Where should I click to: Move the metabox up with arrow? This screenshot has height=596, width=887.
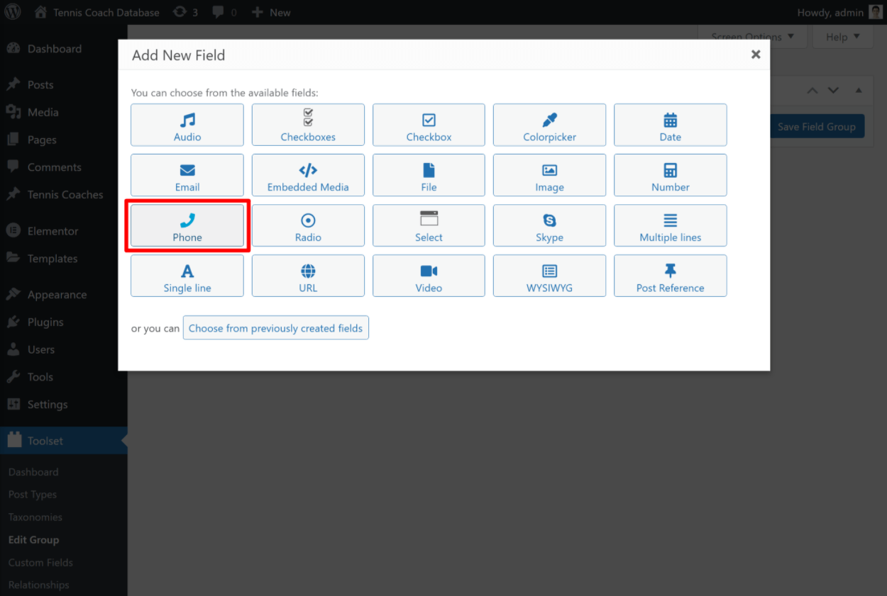(812, 91)
